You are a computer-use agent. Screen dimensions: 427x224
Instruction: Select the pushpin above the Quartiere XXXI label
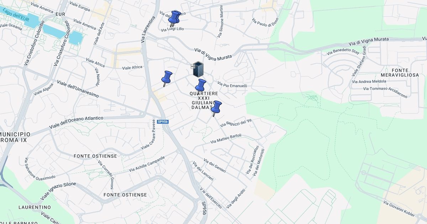(201, 86)
